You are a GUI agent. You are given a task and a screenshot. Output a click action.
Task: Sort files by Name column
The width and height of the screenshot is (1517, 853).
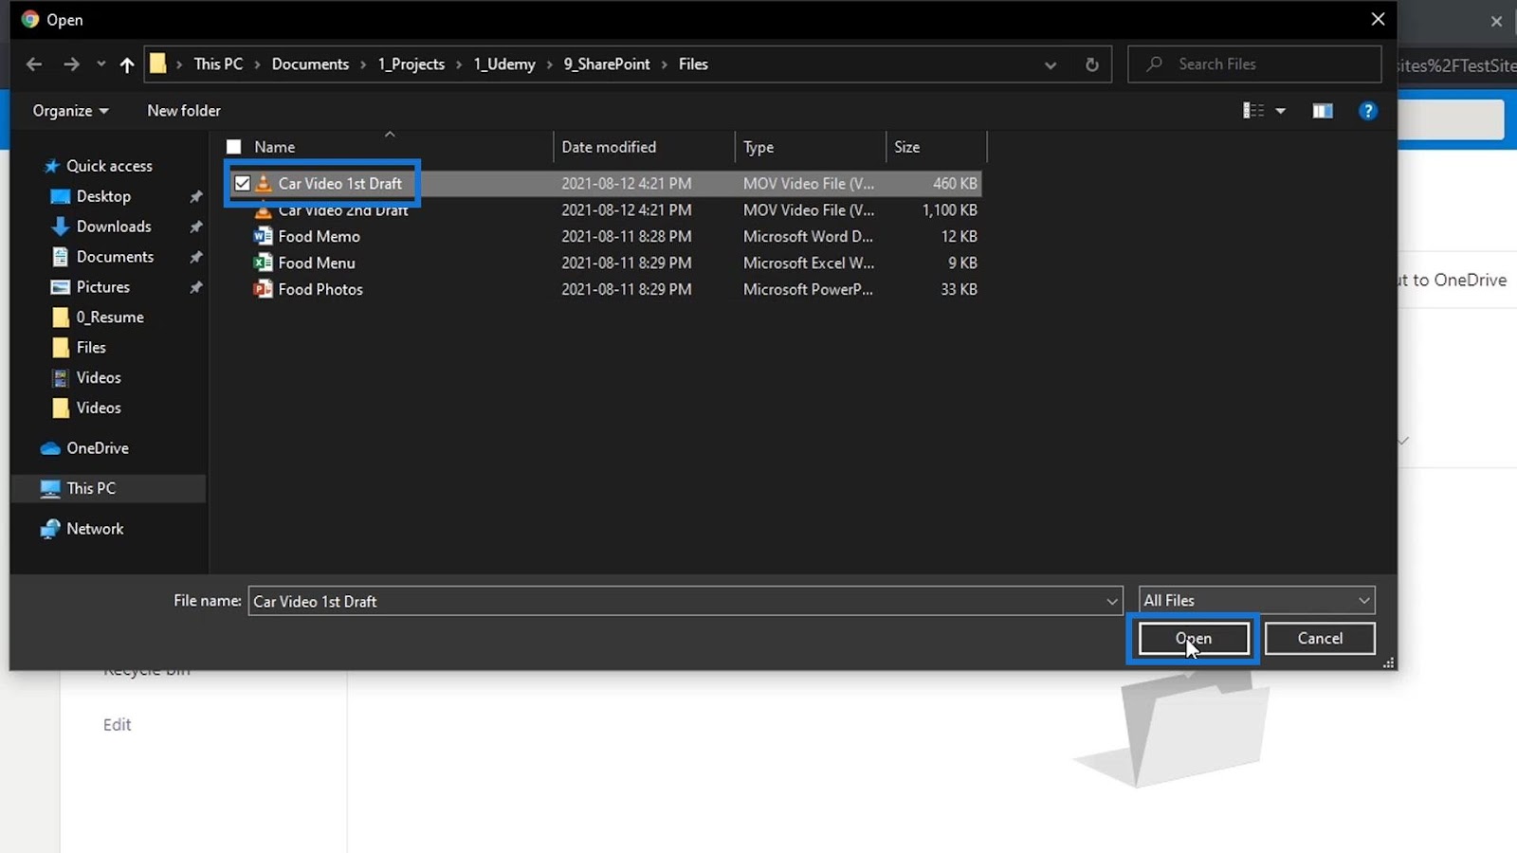tap(275, 147)
